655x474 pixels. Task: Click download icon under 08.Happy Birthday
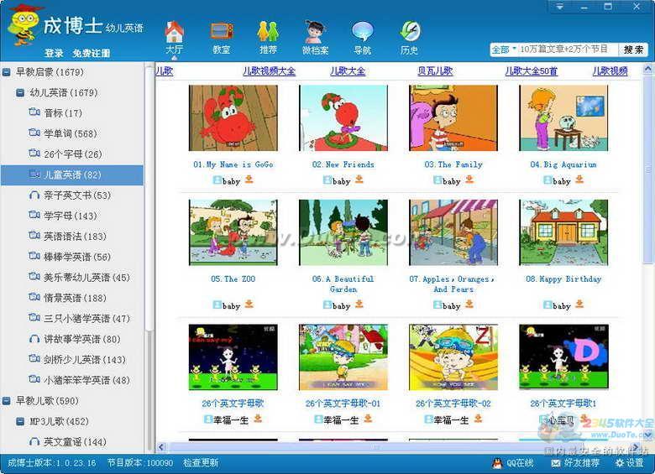pyautogui.click(x=579, y=305)
